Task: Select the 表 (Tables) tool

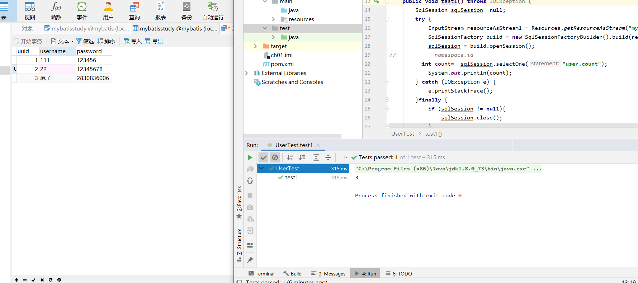Action: (x=4, y=11)
